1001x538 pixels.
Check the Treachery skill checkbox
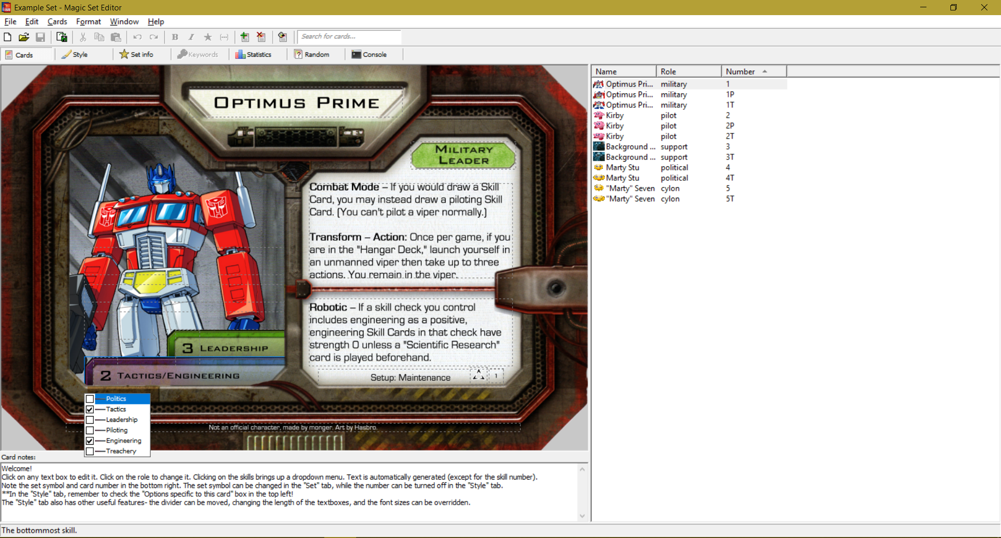point(90,451)
